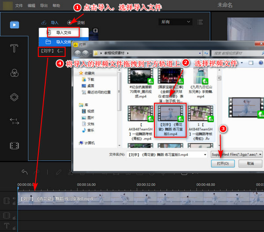This screenshot has width=264, height=232.
Task: Lock the text track
Action: [x=14, y=228]
